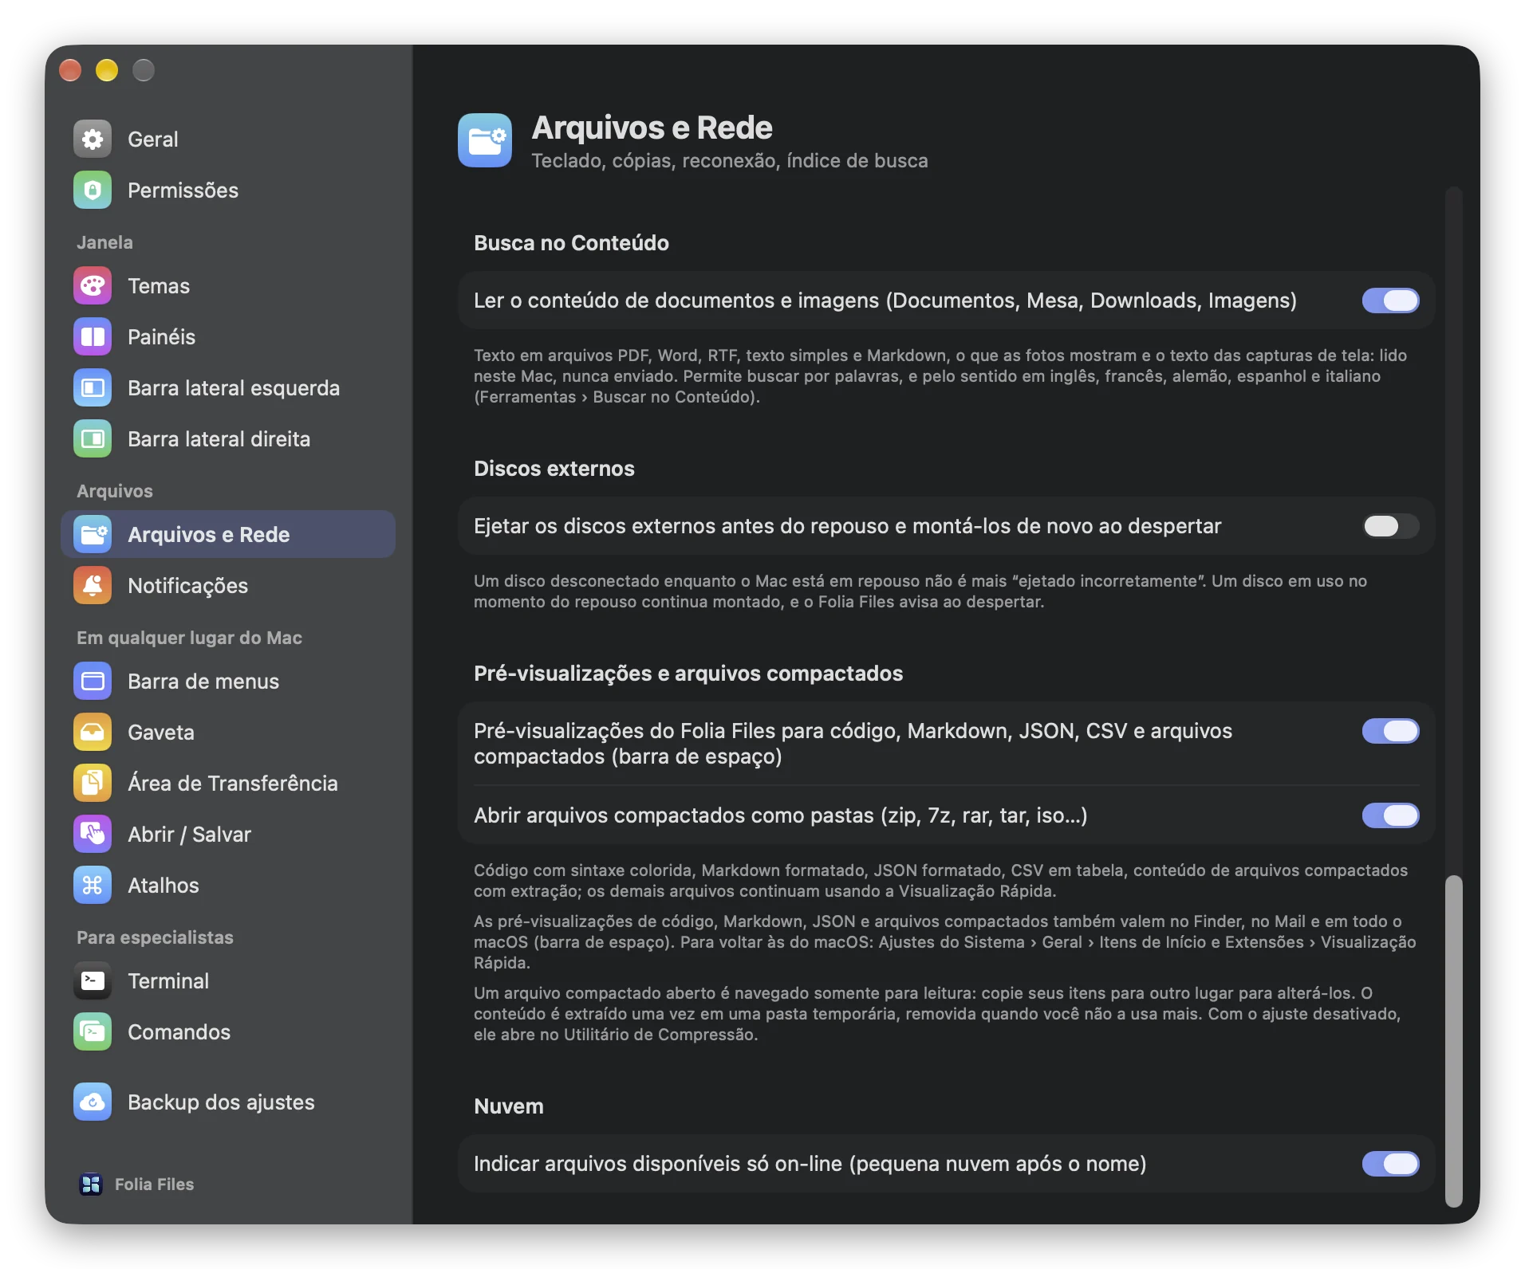Open the Terminal icon
1525x1269 pixels.
pyautogui.click(x=93, y=981)
